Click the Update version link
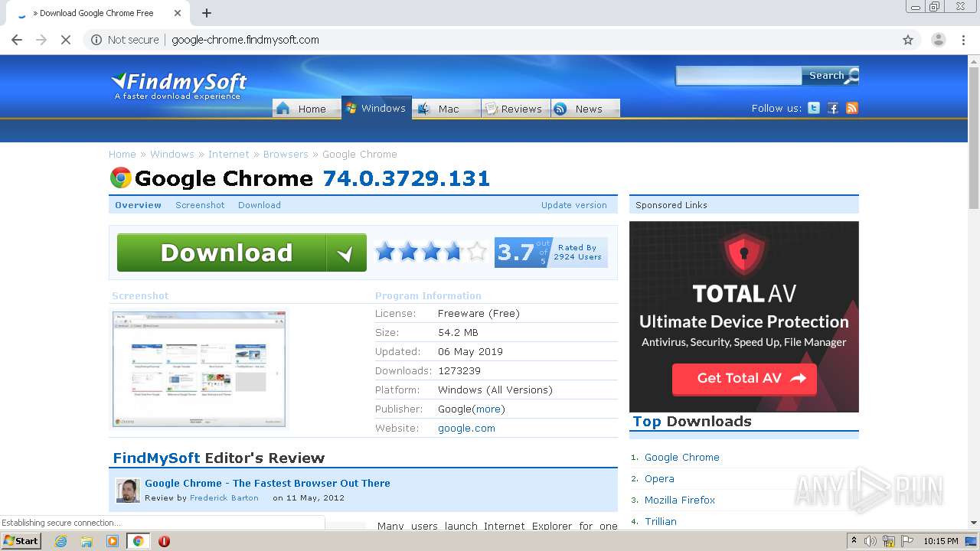Viewport: 980px width, 551px height. pos(573,205)
